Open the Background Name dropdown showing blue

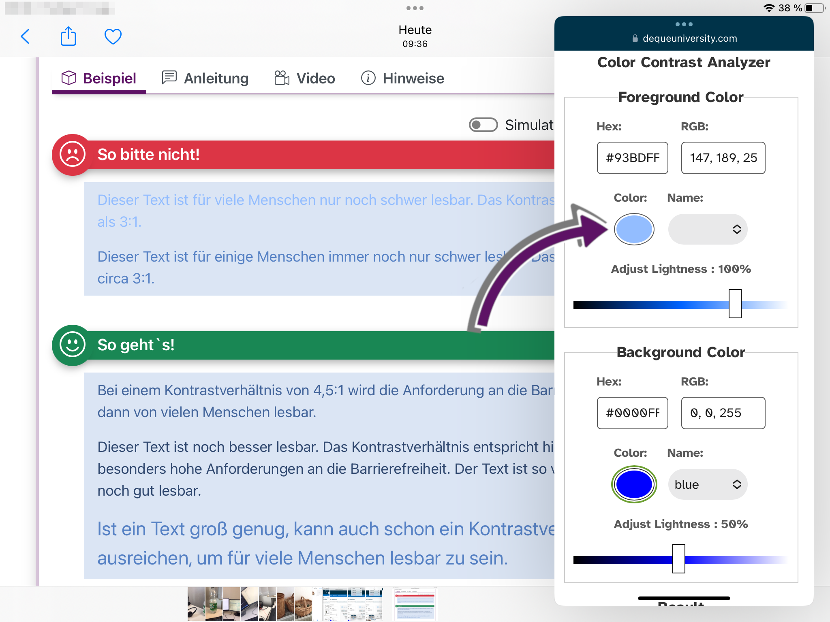(708, 484)
